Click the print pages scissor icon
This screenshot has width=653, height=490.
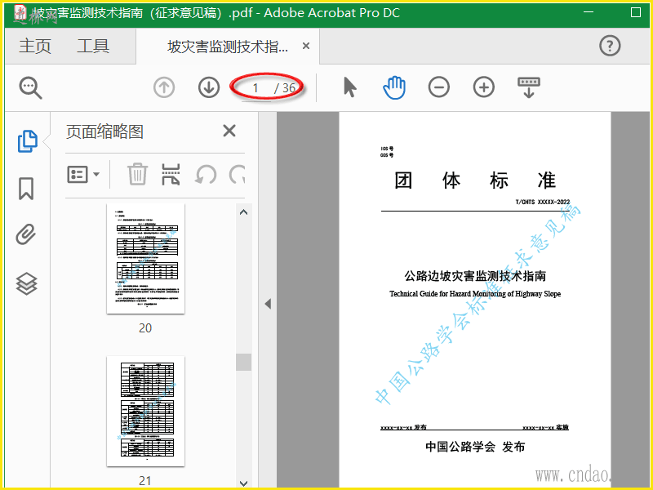171,174
